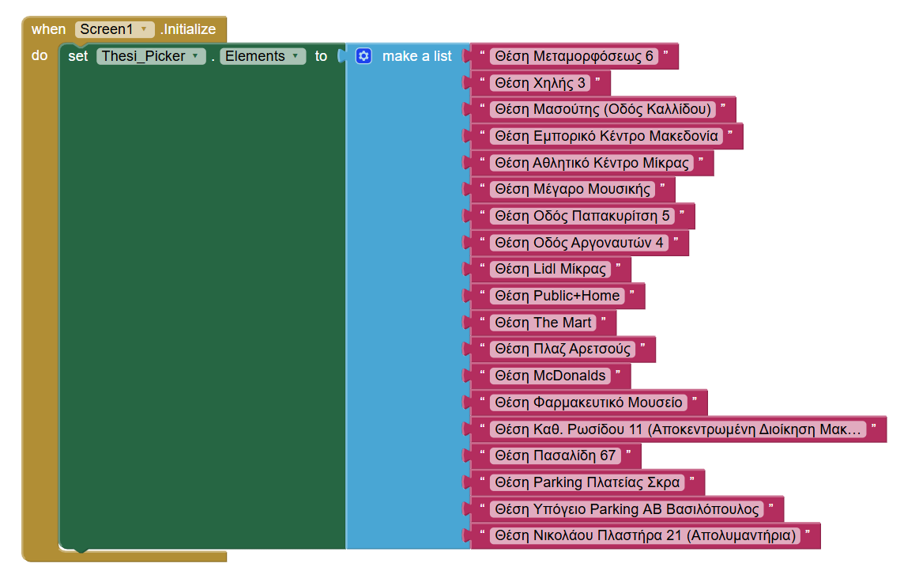
Task: Edit text 'Θέση Οδός Παπακυρίτση 5'
Action: 582,216
